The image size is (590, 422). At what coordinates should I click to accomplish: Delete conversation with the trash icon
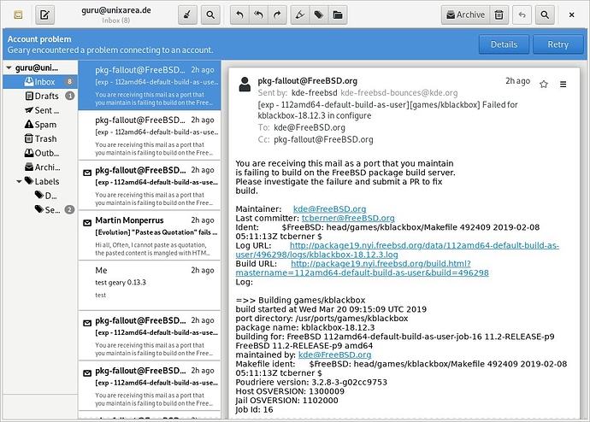499,15
